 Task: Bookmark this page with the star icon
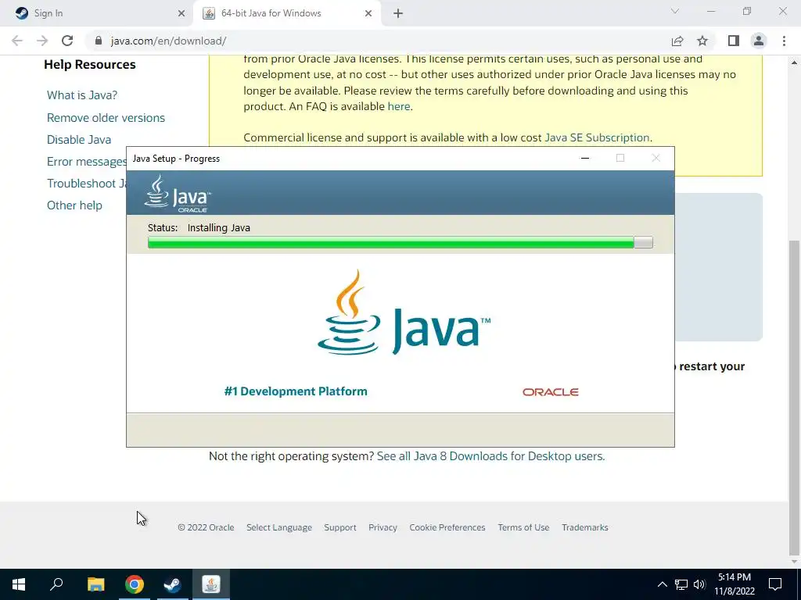[702, 41]
